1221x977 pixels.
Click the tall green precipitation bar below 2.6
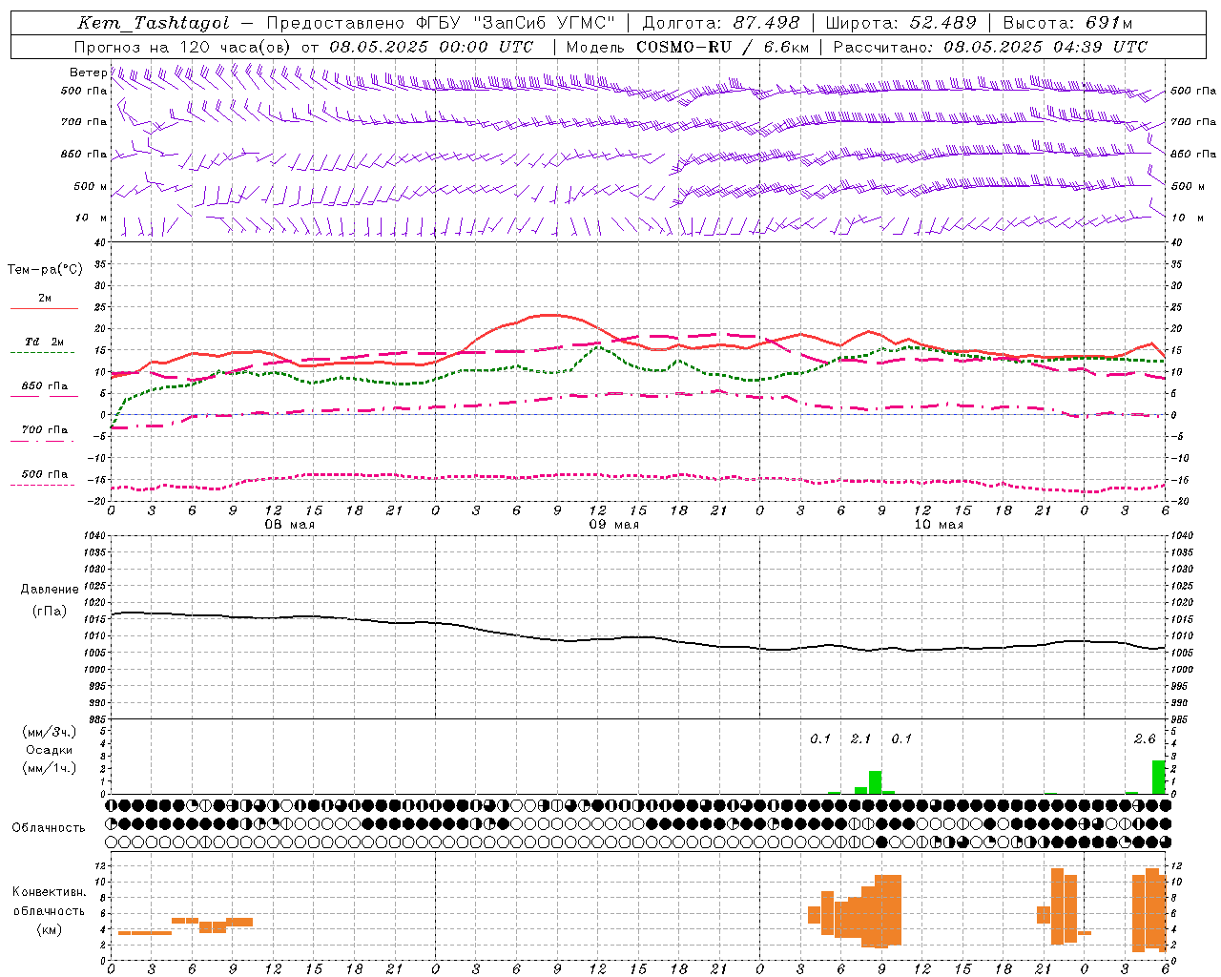tap(1158, 777)
